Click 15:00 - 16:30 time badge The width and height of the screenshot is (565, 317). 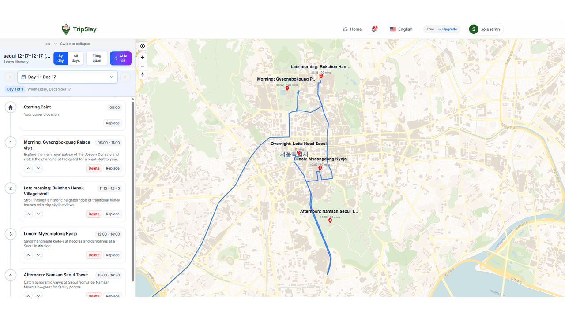point(109,275)
